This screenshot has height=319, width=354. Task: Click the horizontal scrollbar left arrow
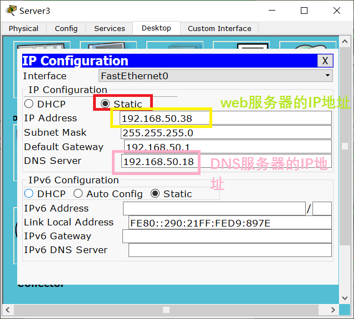click(8, 310)
